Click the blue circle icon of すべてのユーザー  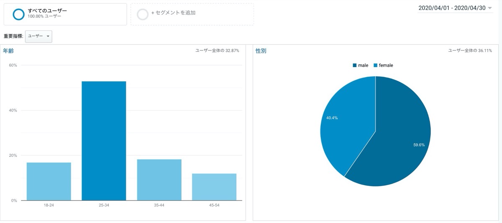pos(18,14)
